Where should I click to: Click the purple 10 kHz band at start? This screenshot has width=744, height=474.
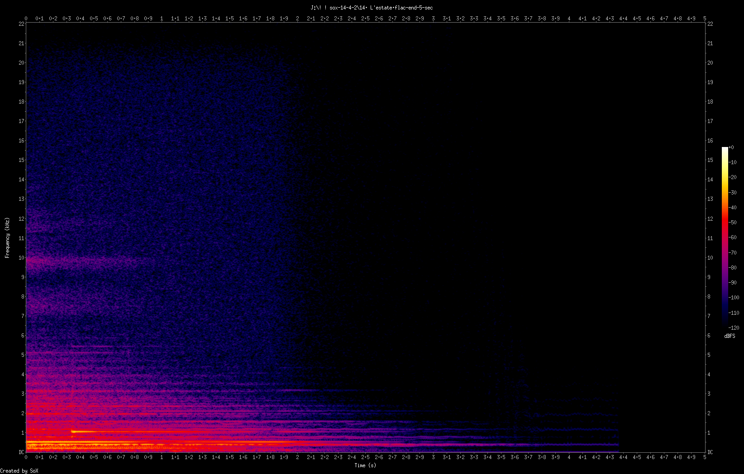[41, 261]
